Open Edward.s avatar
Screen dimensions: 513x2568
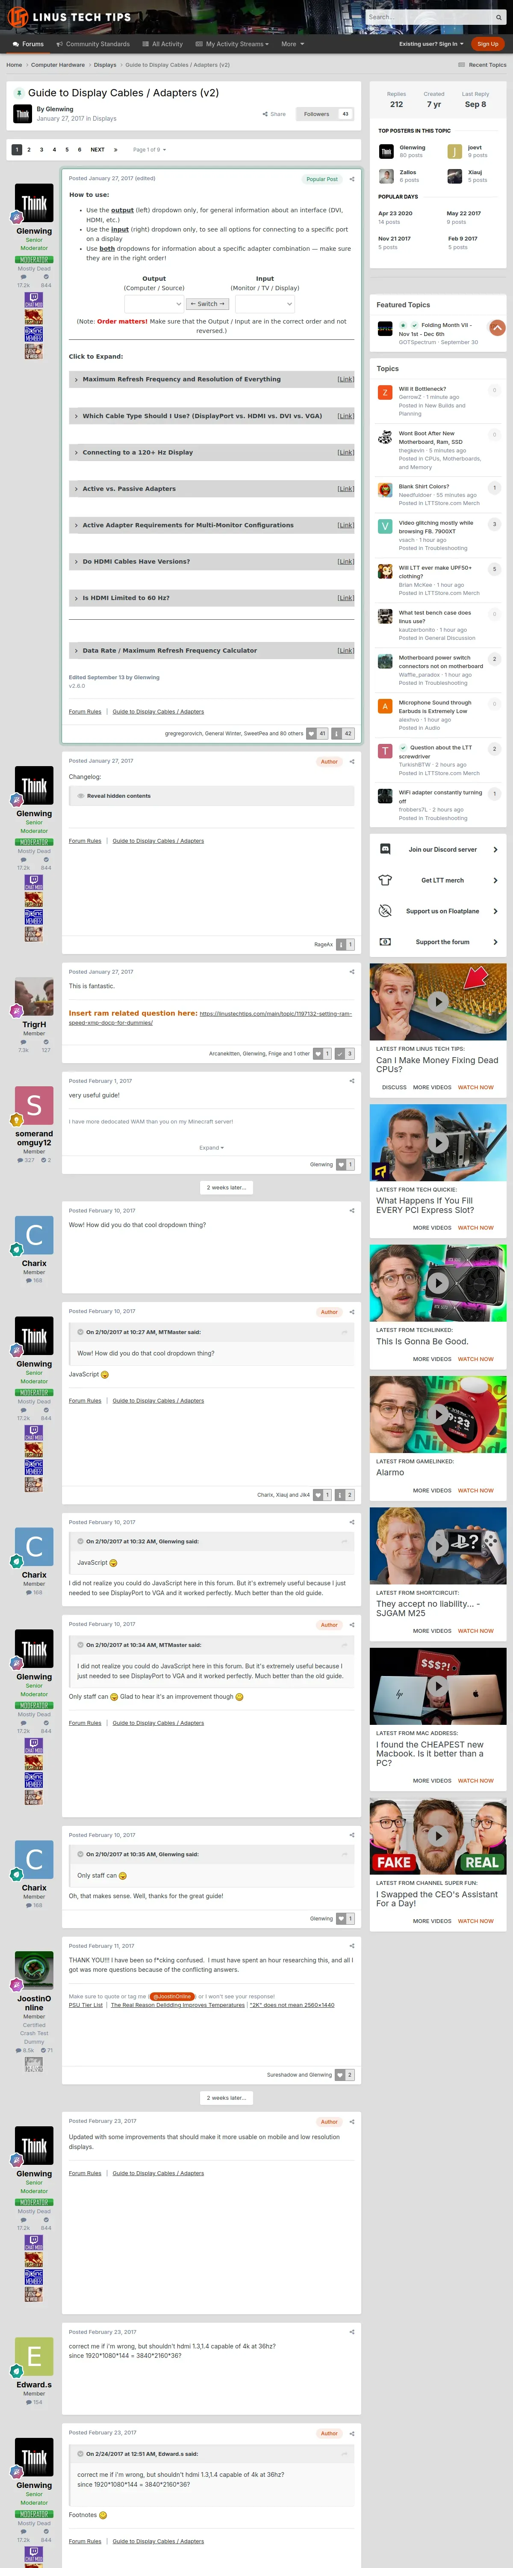coord(34,2357)
